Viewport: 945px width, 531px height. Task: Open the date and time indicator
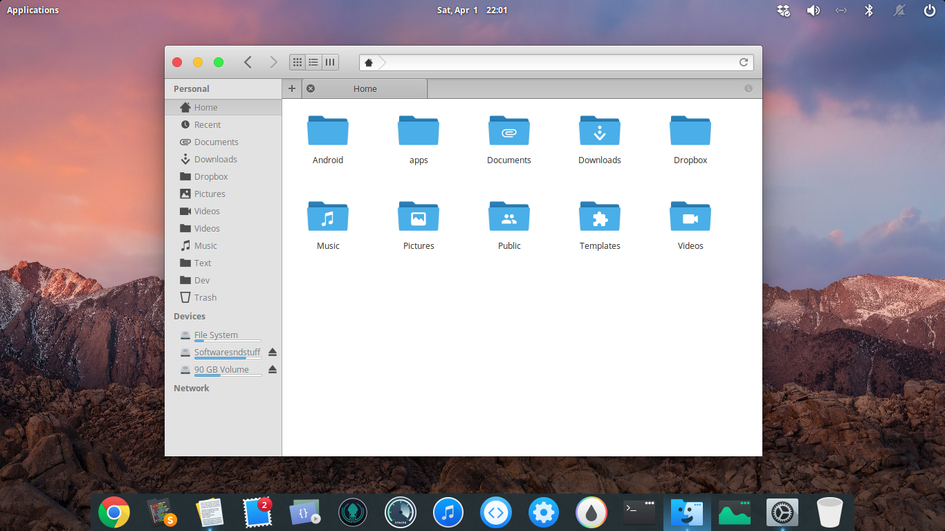tap(472, 10)
